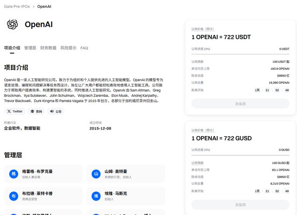Click the globe icon beside 官网
Viewport: 297px width, 215px height.
[x=32, y=111]
